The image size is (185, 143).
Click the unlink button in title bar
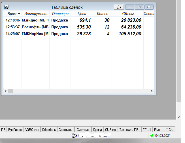click(x=119, y=7)
